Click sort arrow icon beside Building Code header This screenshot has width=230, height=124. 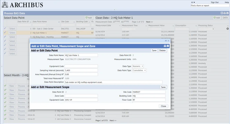89,22
